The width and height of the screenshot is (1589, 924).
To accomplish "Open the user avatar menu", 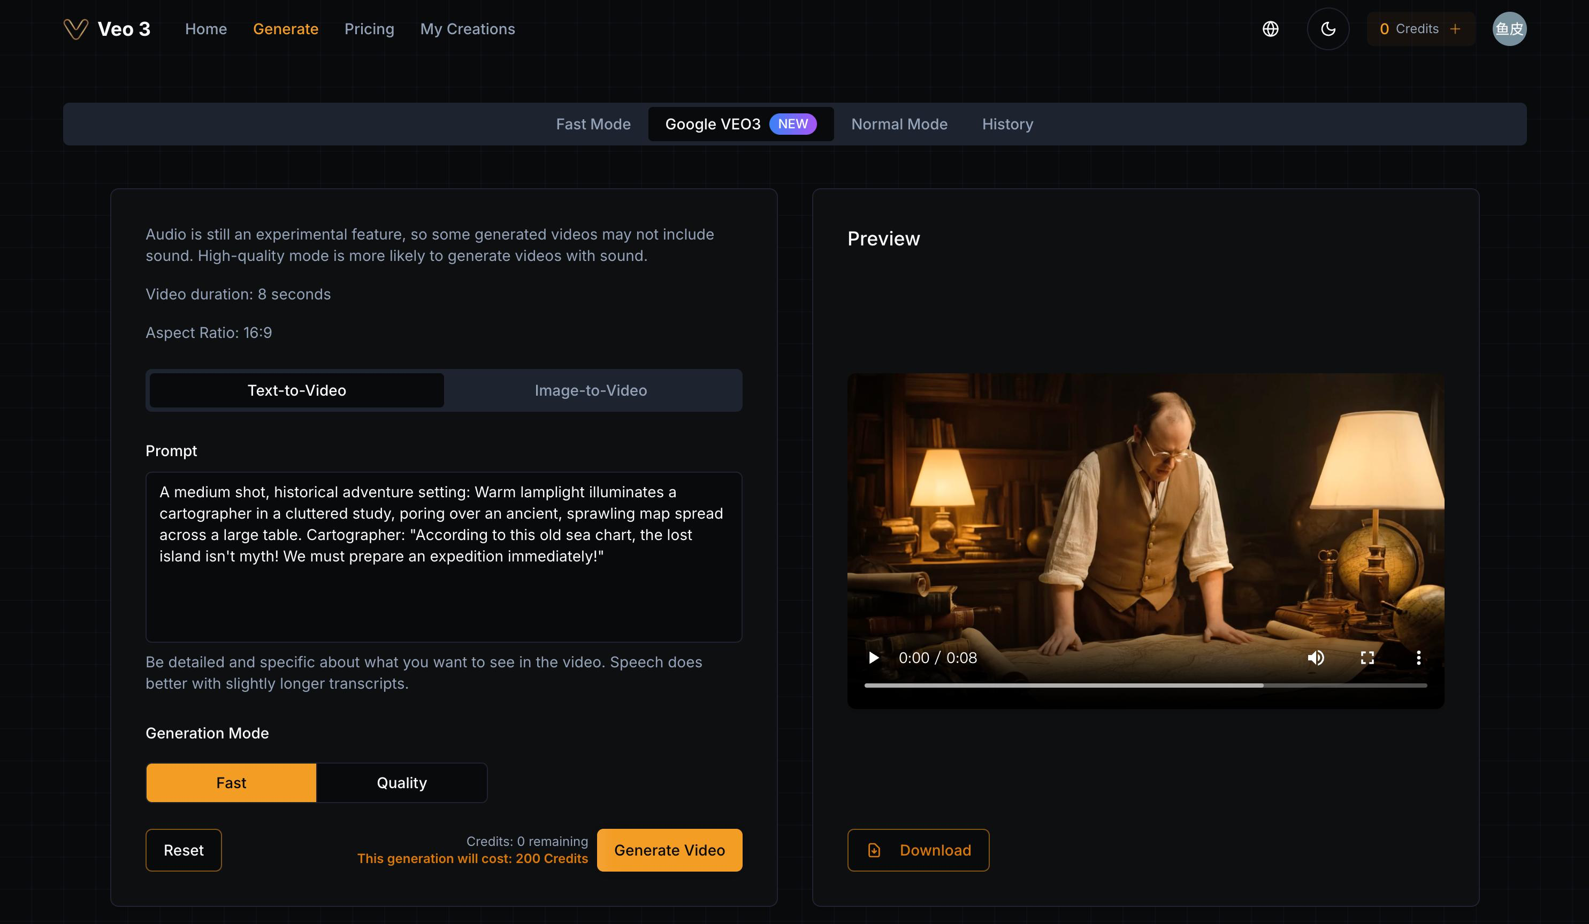I will tap(1509, 29).
